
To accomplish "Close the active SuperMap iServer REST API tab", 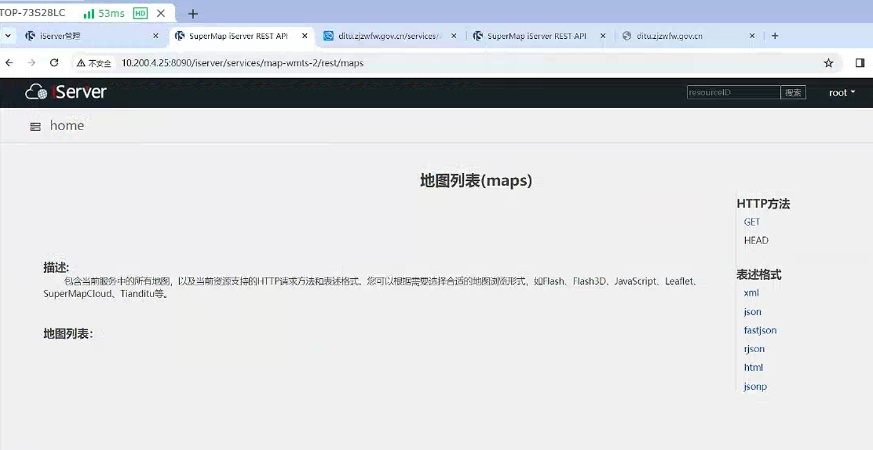I will (x=305, y=36).
